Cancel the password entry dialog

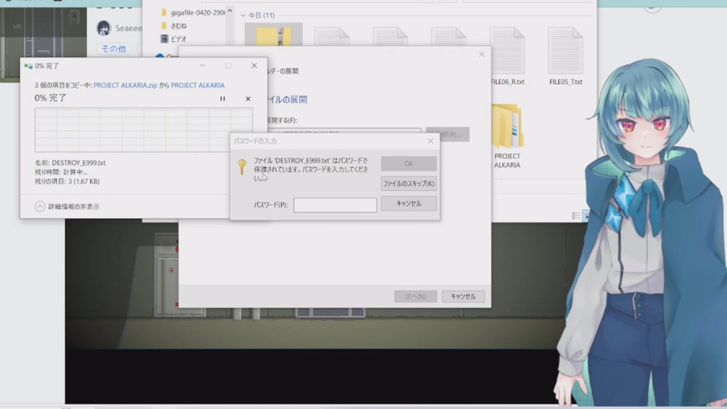(x=408, y=204)
